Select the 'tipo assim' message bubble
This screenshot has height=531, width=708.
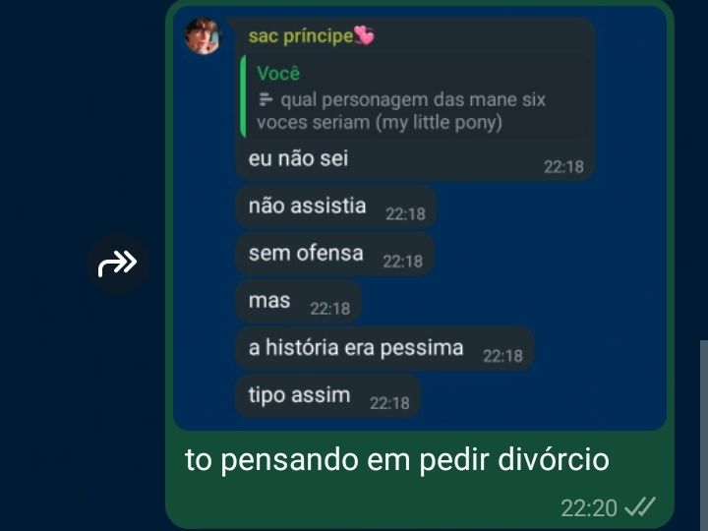click(328, 396)
